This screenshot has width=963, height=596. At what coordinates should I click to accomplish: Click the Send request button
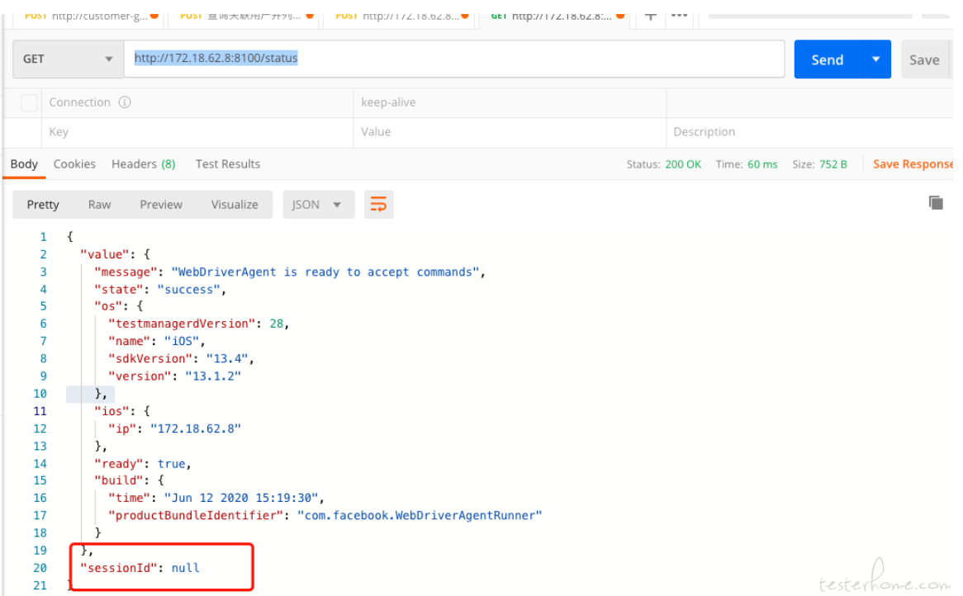[x=828, y=59]
